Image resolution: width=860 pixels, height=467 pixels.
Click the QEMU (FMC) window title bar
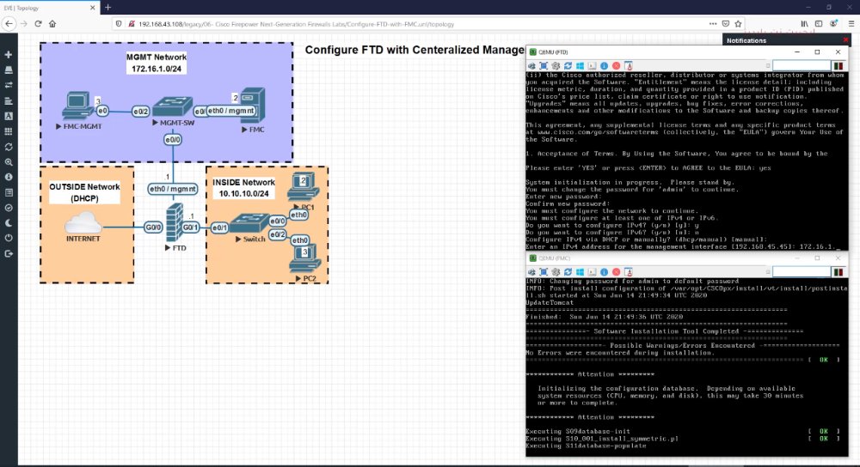point(686,258)
